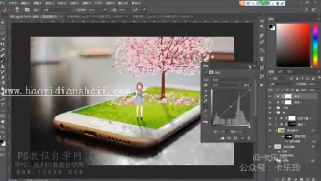Screen dimensions: 321x181
Task: Open the layer blend mode dropdown
Action: coord(280,84)
